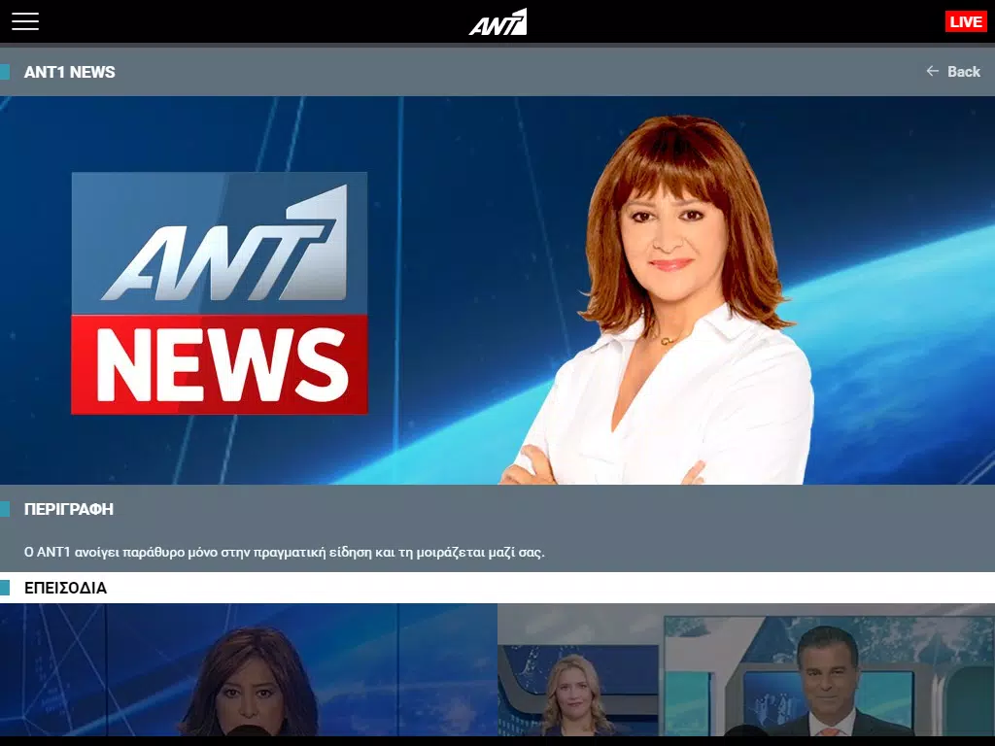Go back using the Back link
Screen dimensions: 995x746
pyautogui.click(x=953, y=72)
